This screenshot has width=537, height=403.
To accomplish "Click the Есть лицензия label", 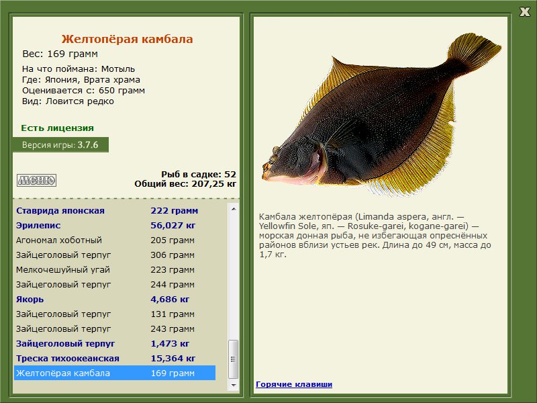I will (x=57, y=128).
